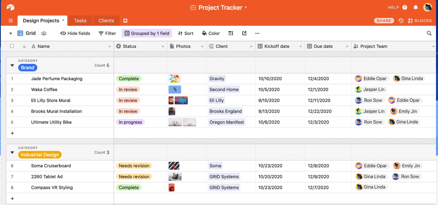
Task: Click the Airtable logo home icon
Action: pos(10,8)
